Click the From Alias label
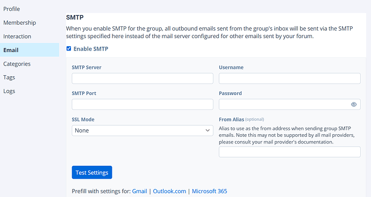 coord(231,120)
